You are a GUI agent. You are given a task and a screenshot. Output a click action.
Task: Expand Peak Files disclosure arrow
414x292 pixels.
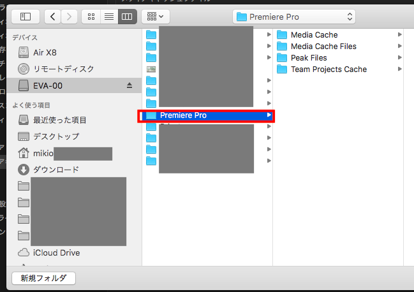pos(400,57)
